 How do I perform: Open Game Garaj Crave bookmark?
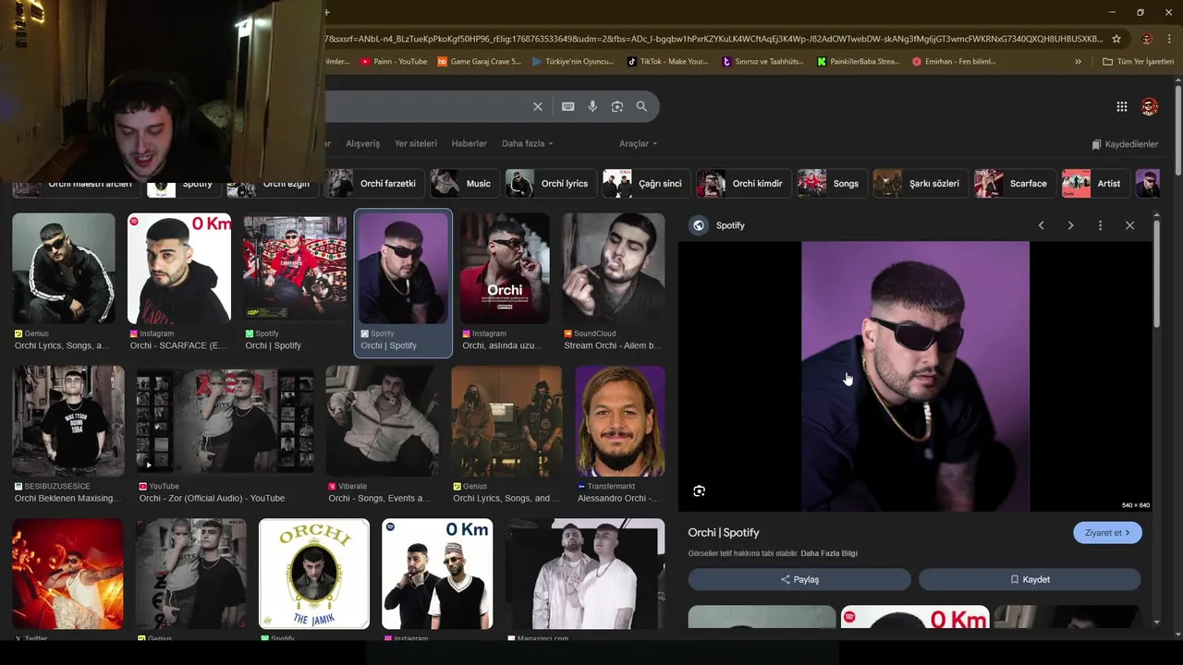click(x=479, y=62)
